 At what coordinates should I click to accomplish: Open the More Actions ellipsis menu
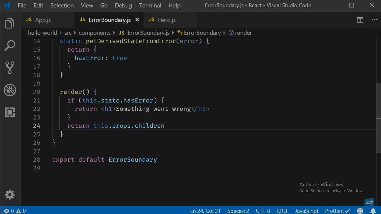[374, 20]
